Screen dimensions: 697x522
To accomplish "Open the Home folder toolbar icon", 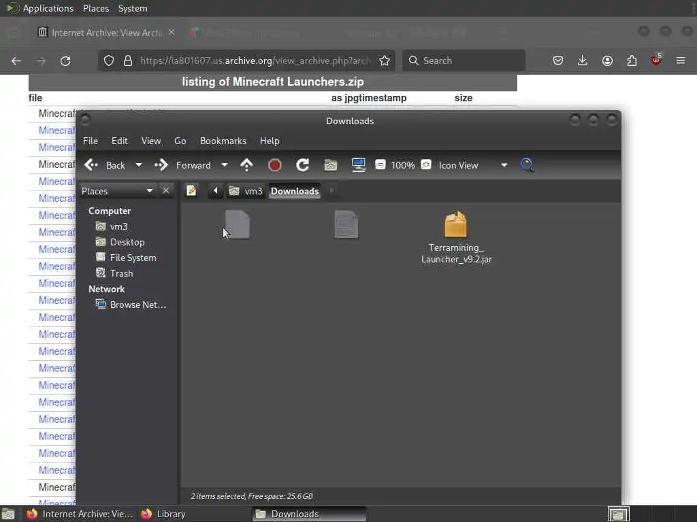I will 330,165.
